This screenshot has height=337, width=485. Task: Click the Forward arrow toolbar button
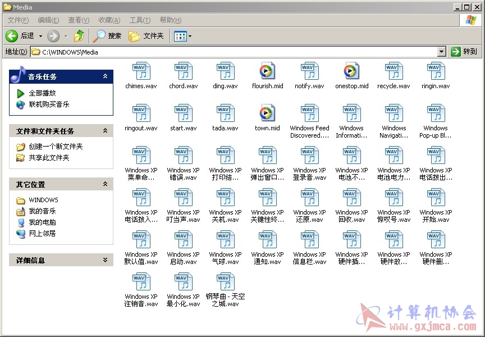tap(53, 36)
